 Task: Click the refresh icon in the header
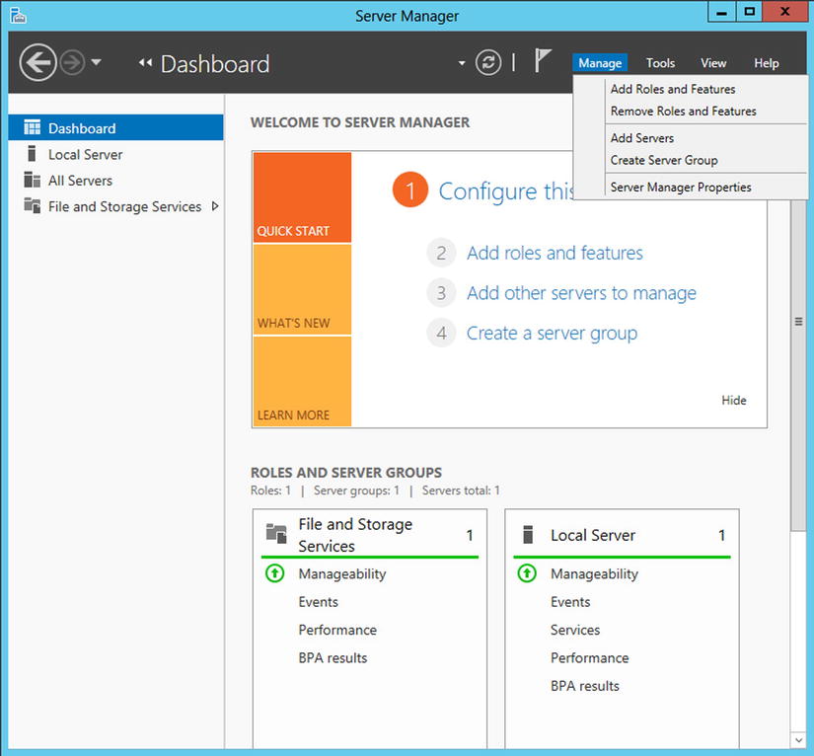tap(488, 63)
